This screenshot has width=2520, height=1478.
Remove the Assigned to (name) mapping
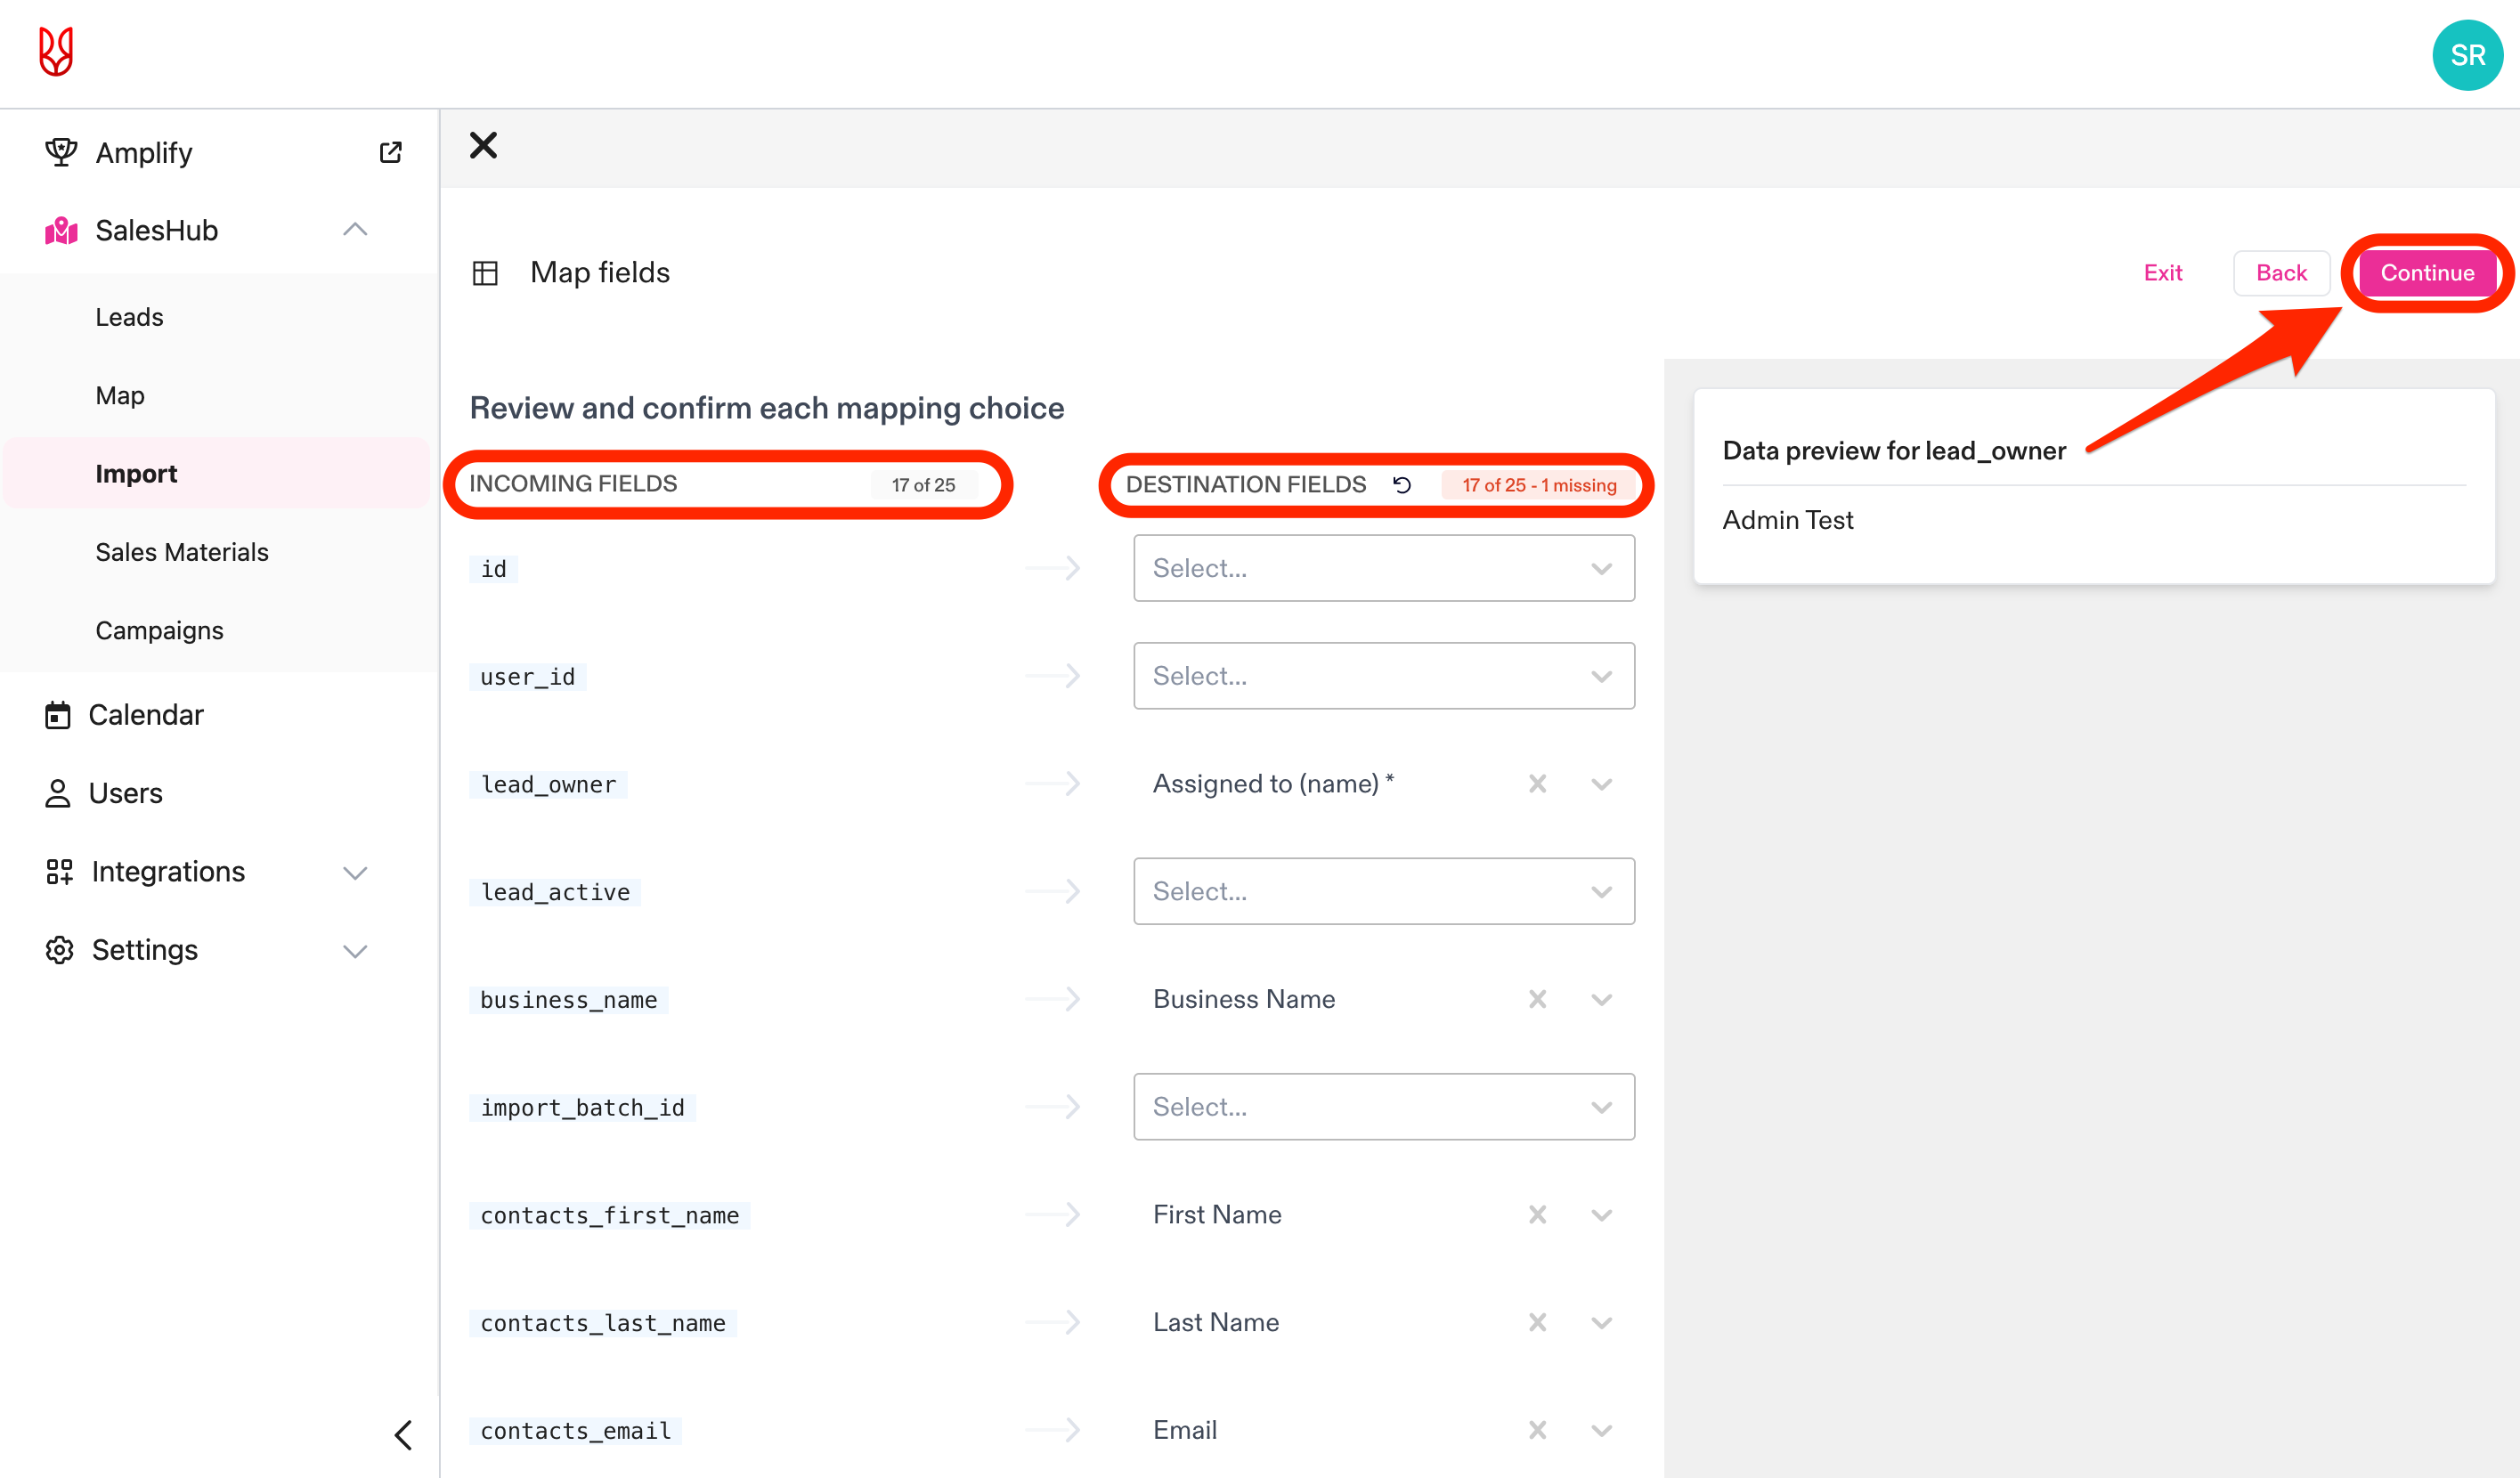point(1537,784)
